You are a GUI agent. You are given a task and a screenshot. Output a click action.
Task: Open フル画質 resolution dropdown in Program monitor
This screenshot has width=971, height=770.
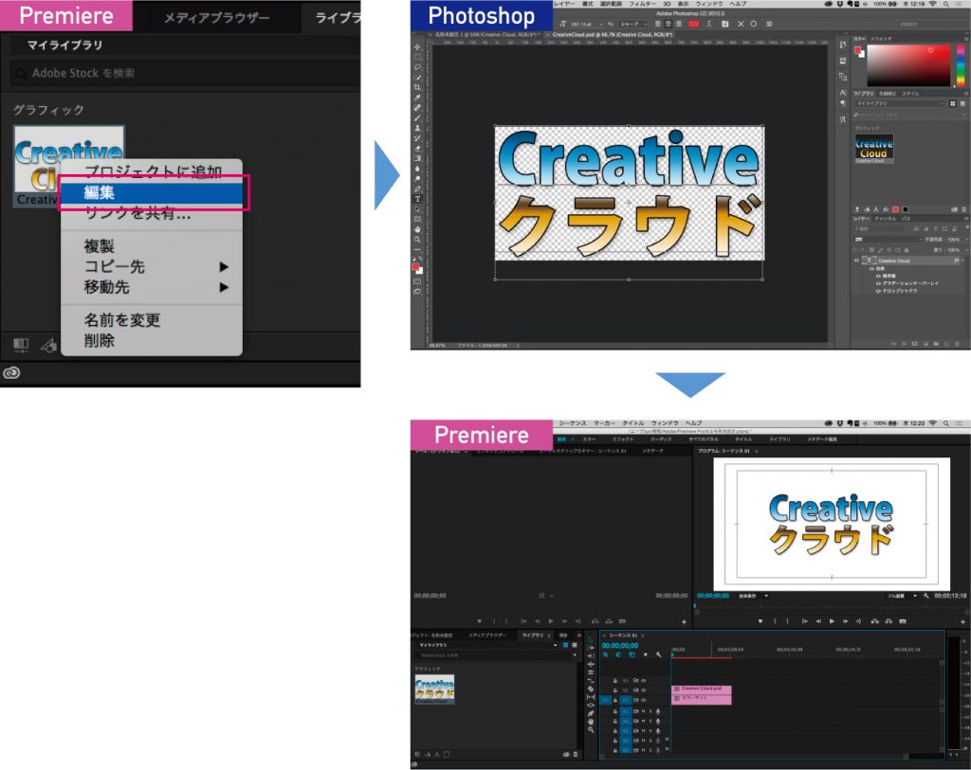tap(902, 596)
